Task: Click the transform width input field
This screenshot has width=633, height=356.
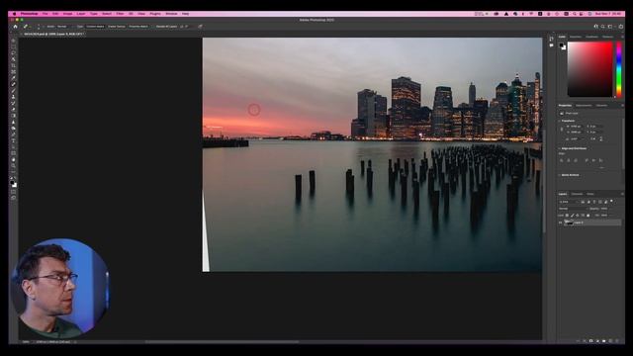Action: (576, 127)
